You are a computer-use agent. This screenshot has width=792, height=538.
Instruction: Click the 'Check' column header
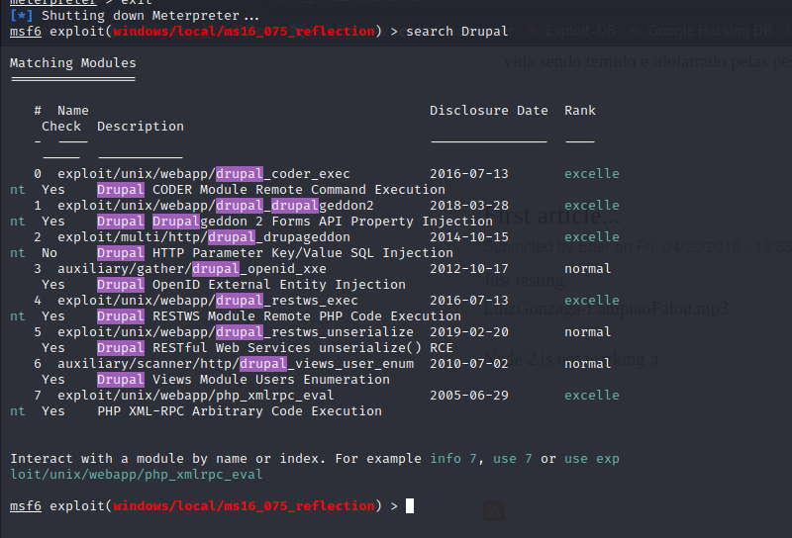[61, 127]
